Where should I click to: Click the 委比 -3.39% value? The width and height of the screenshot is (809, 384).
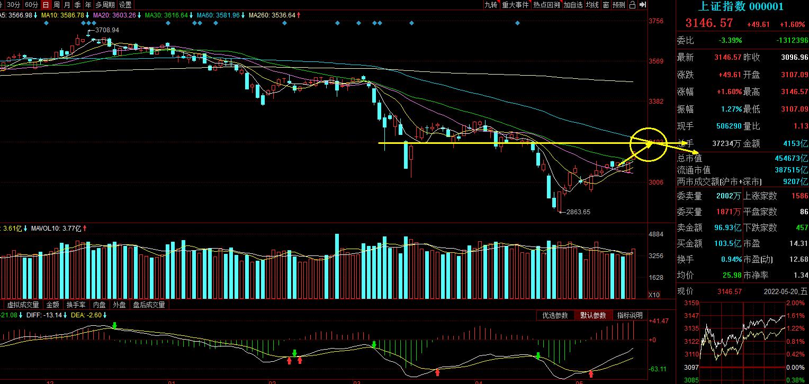[730, 40]
